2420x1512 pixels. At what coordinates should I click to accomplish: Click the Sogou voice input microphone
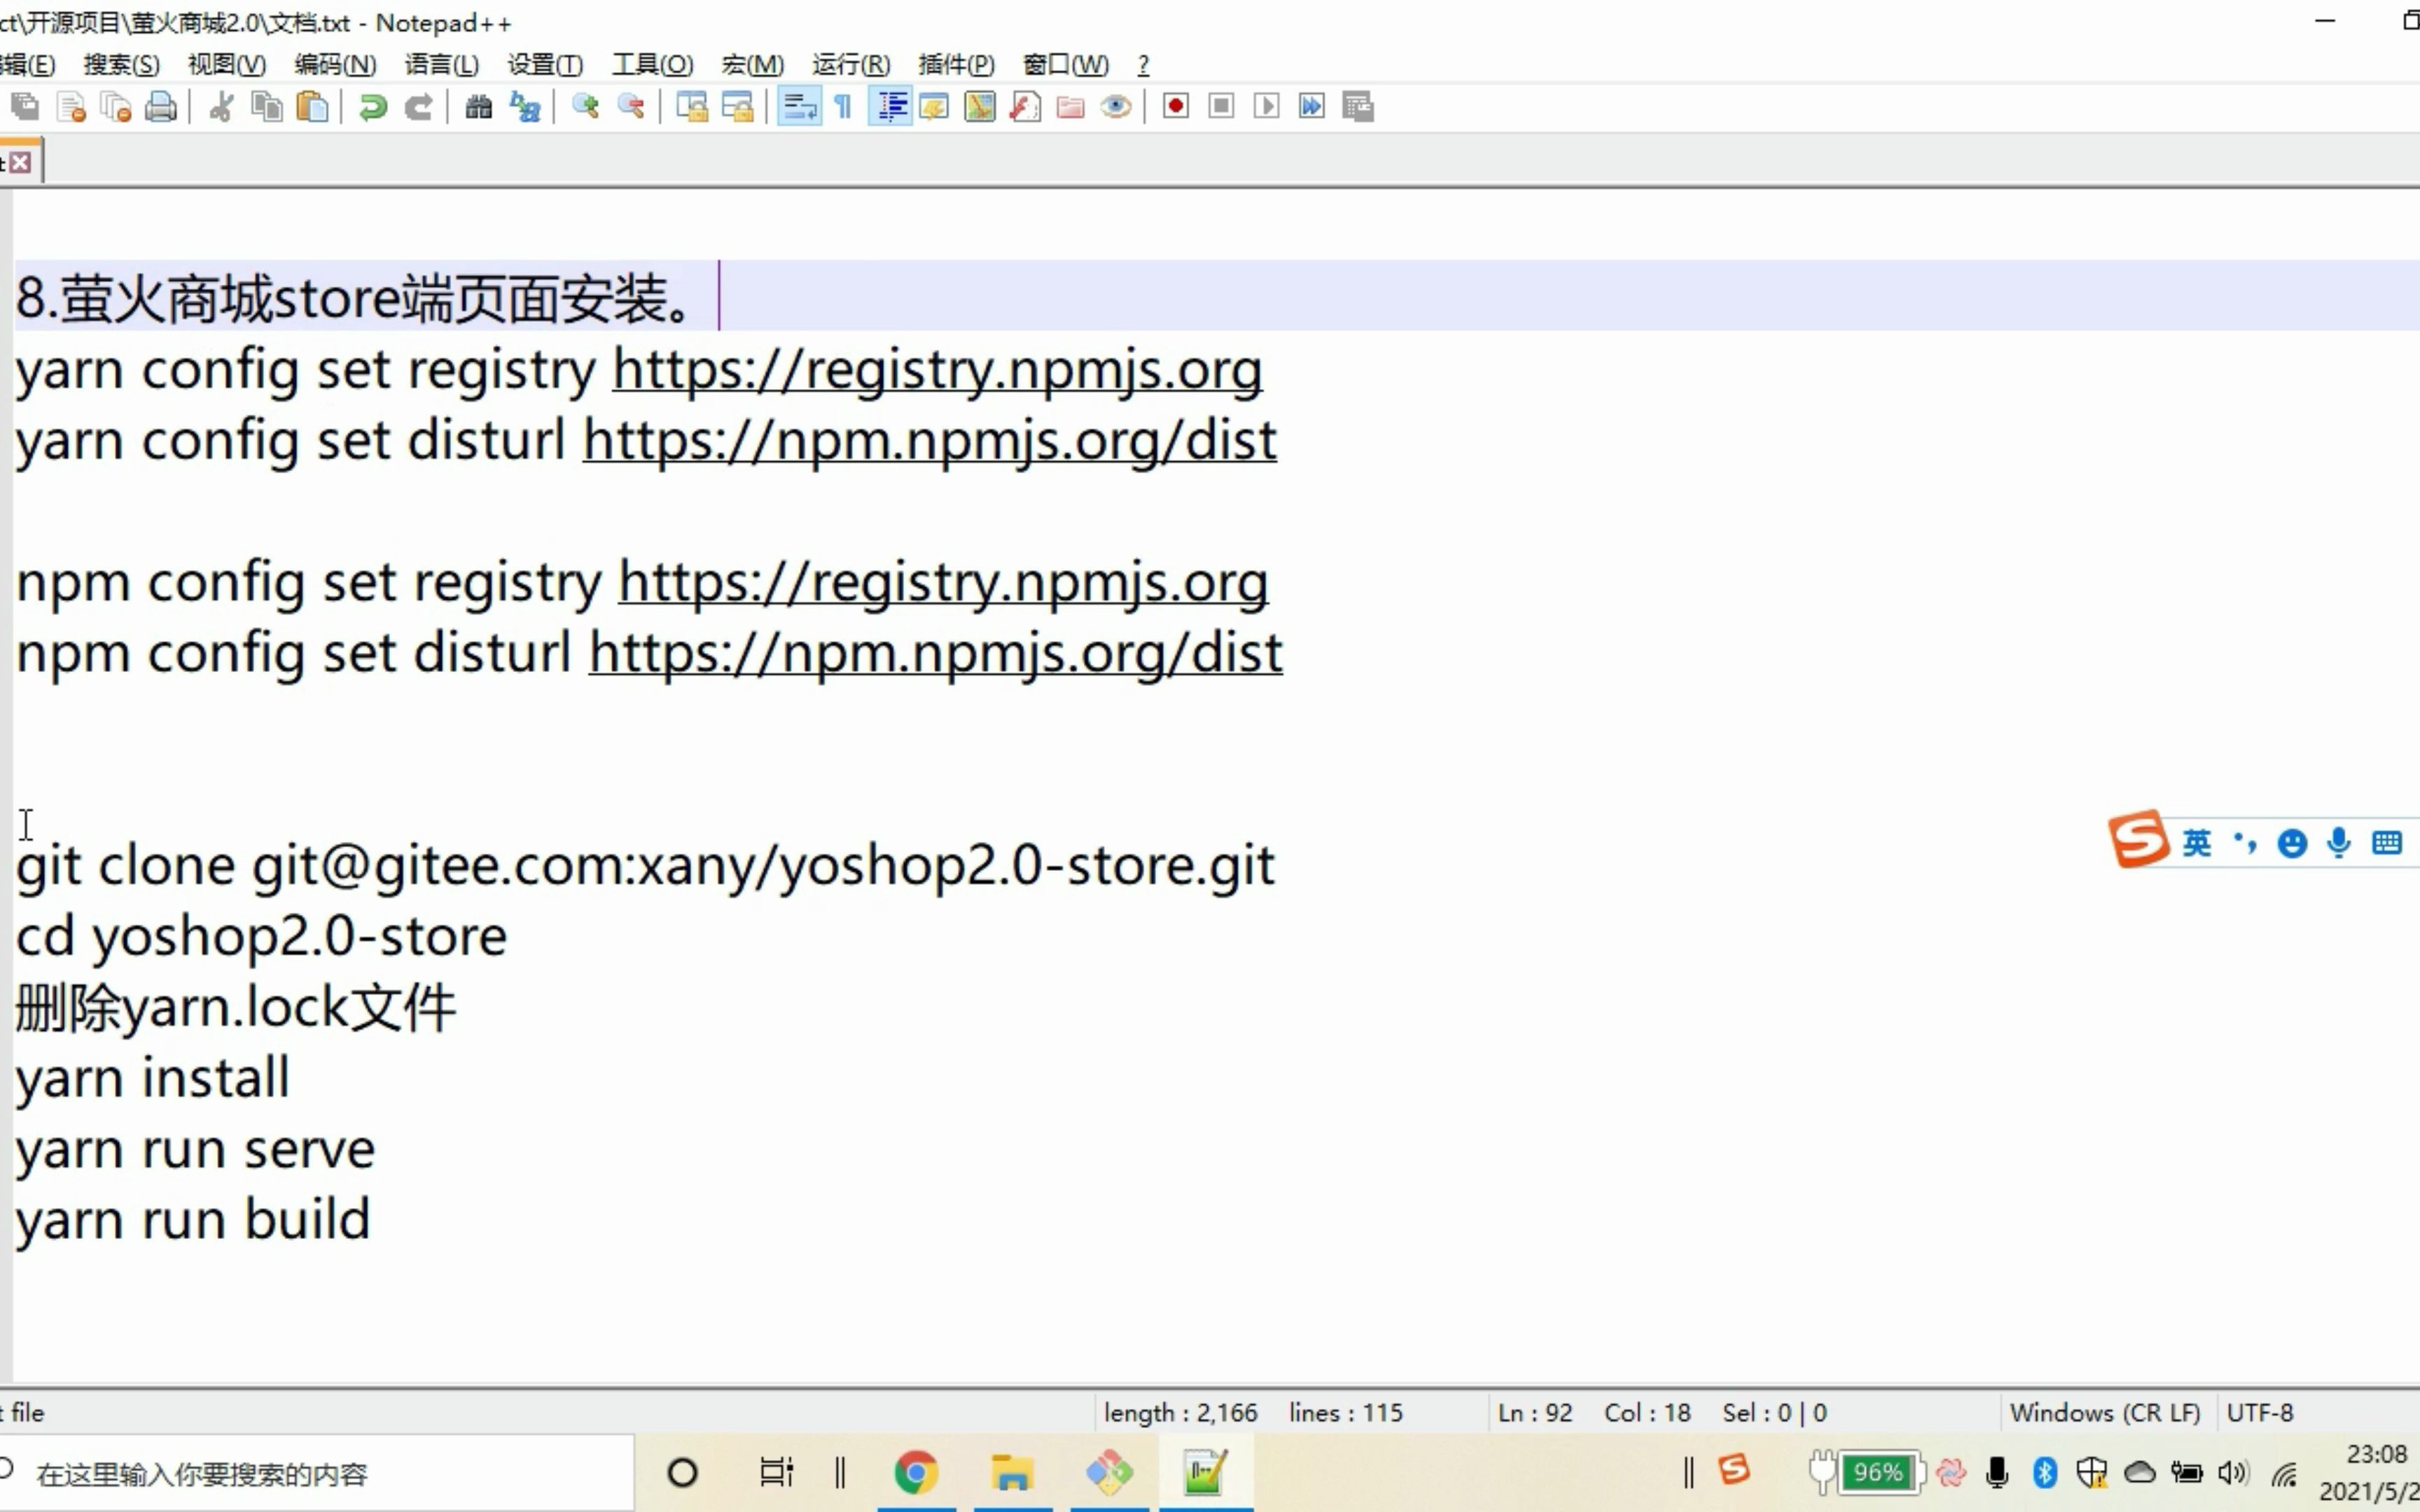click(x=2338, y=843)
